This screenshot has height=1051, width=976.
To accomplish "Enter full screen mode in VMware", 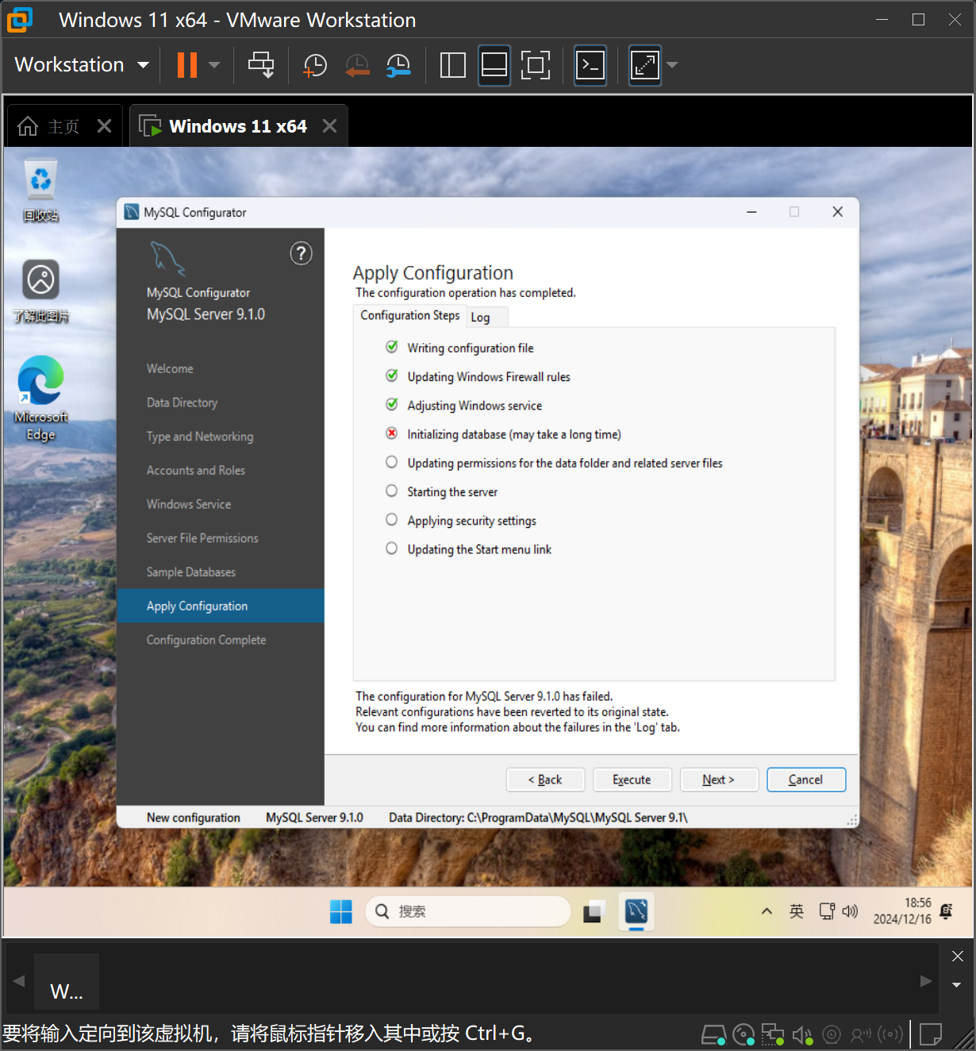I will (x=535, y=65).
